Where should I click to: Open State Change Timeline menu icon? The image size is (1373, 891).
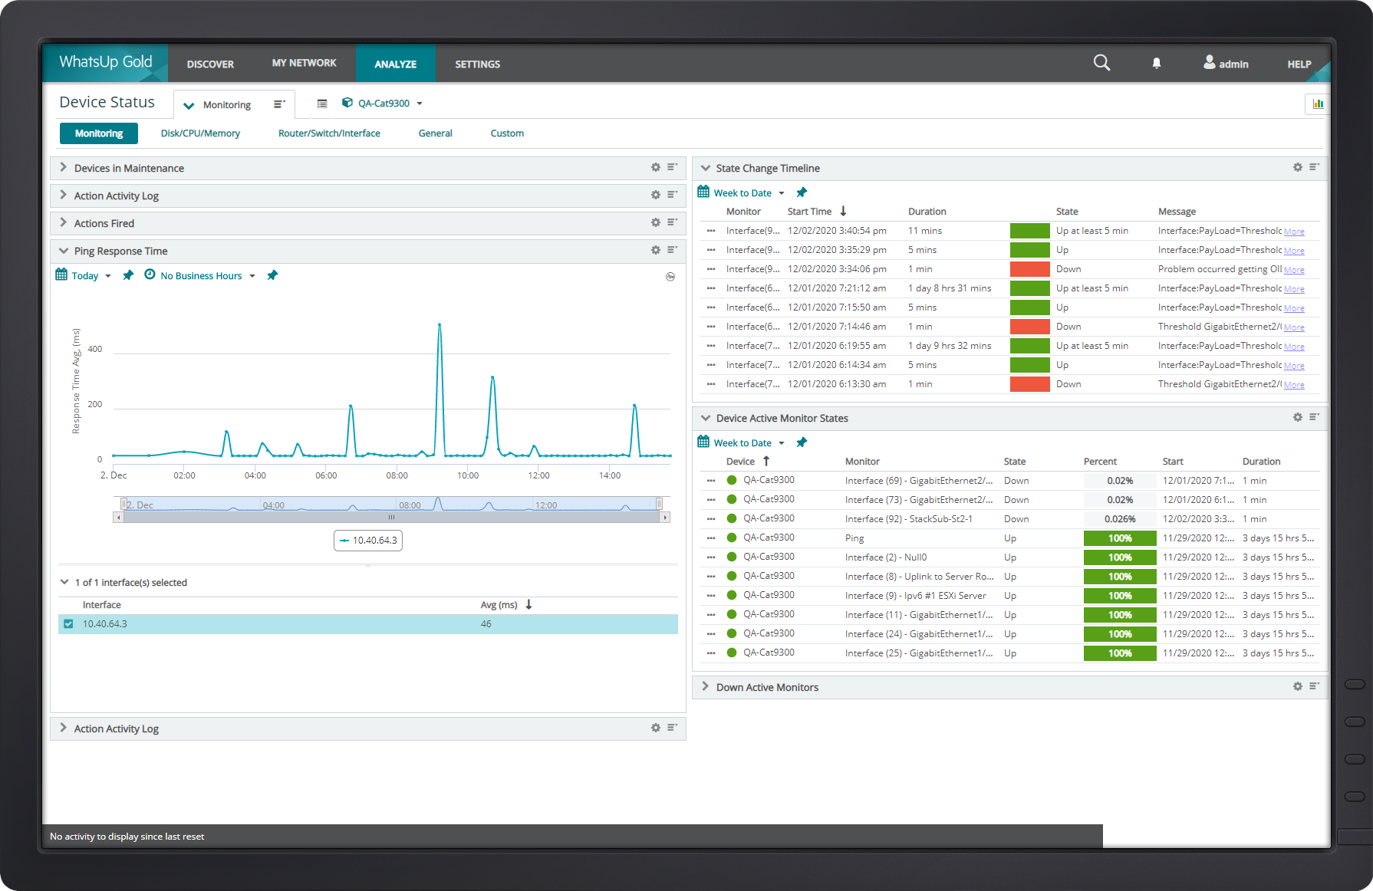1314,167
